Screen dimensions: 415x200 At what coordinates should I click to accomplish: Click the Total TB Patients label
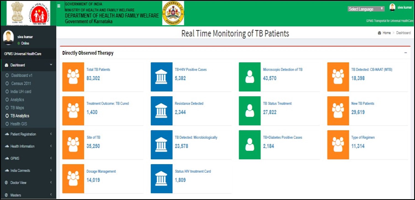(x=98, y=70)
